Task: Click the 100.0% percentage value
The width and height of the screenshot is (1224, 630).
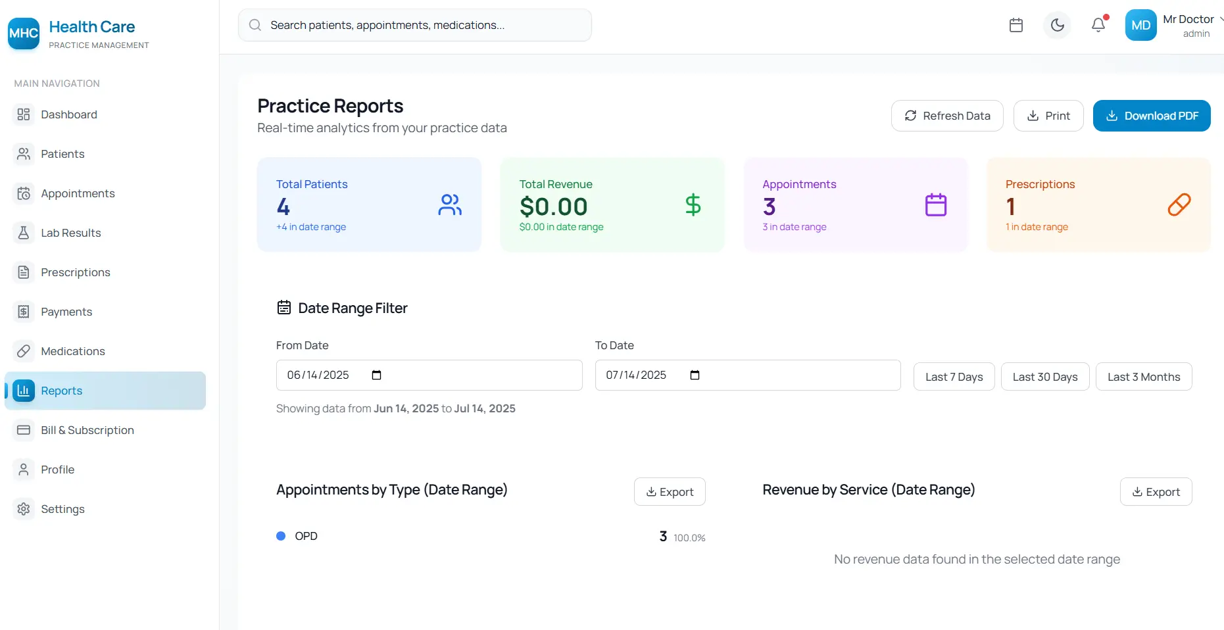Action: coord(689,538)
